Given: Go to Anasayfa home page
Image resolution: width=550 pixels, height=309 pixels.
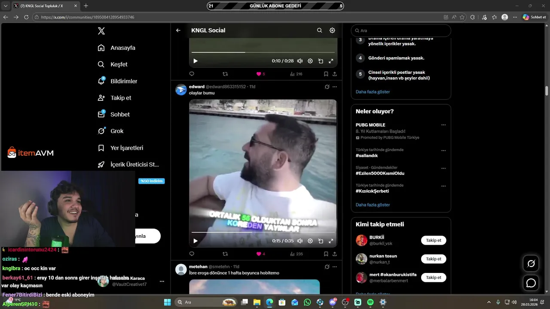Looking at the screenshot, I should [x=116, y=48].
